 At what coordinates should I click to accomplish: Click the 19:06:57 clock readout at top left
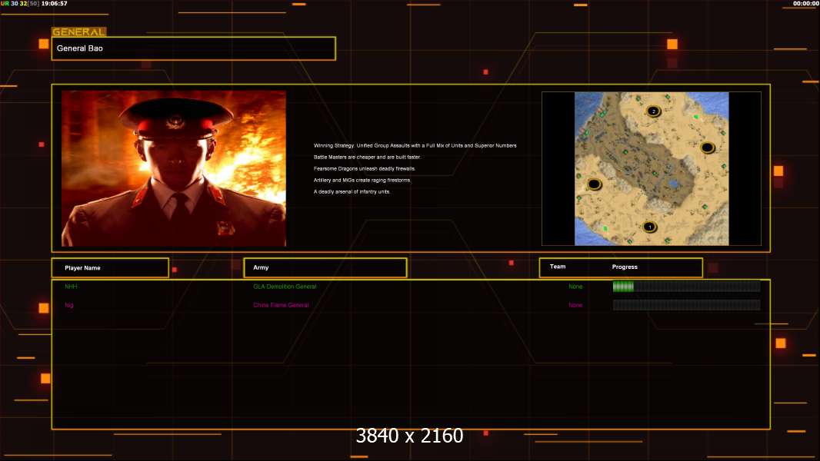pos(54,3)
